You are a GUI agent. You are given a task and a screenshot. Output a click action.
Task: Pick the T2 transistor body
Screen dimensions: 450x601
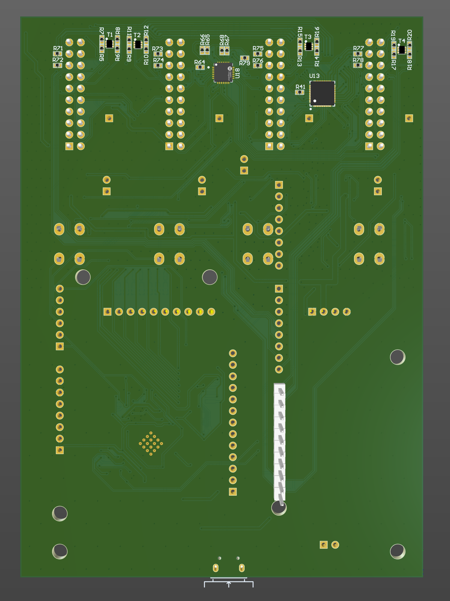pos(138,45)
